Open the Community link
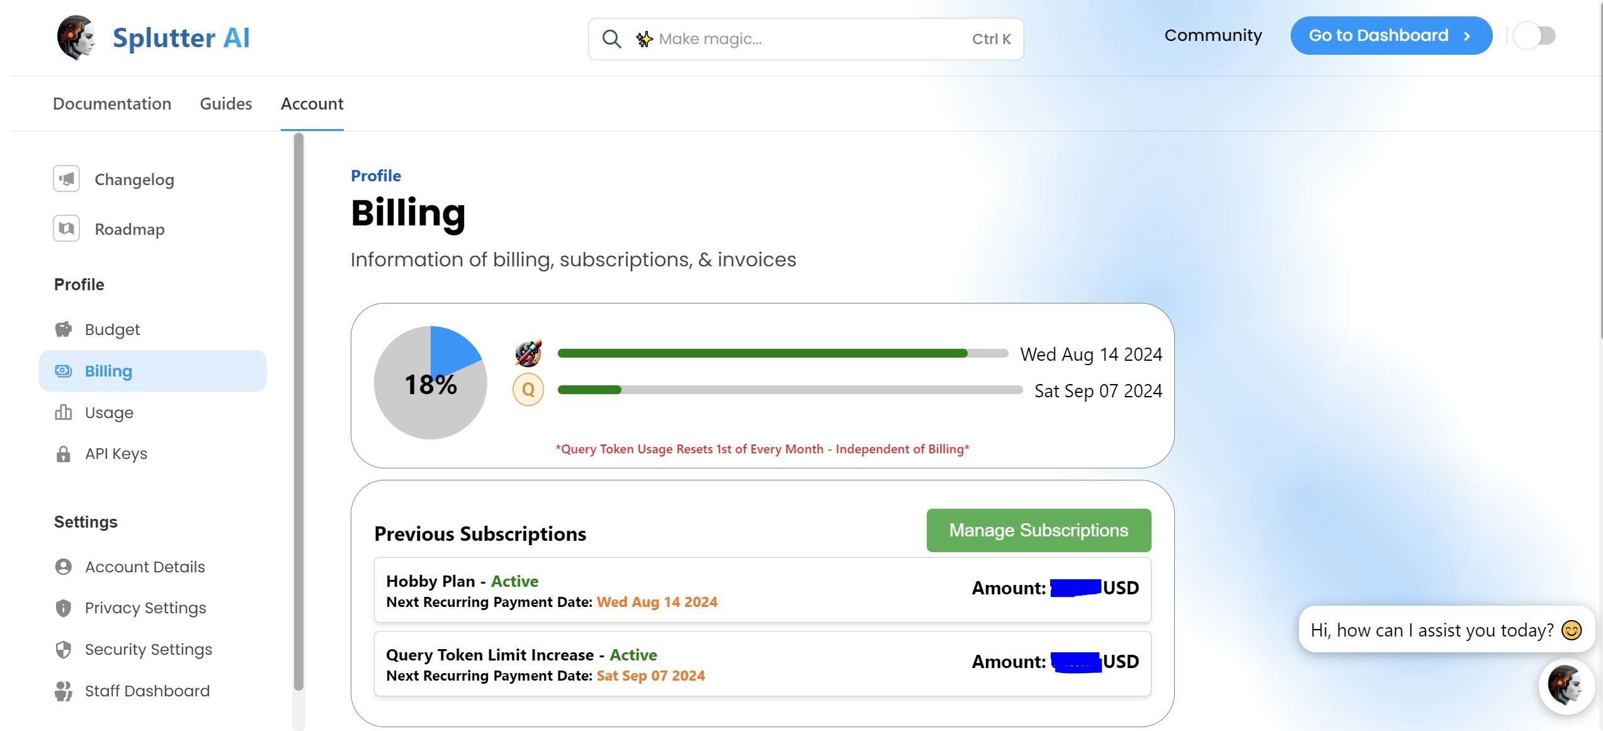The image size is (1603, 731). pos(1213,35)
